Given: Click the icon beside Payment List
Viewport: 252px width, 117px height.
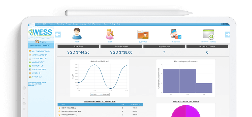Looking at the screenshot, I should (x=30, y=66).
